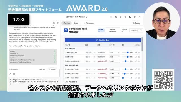
Task: Click link icon in 協賛団体(企業)募集計画 row
Action: 136,61
